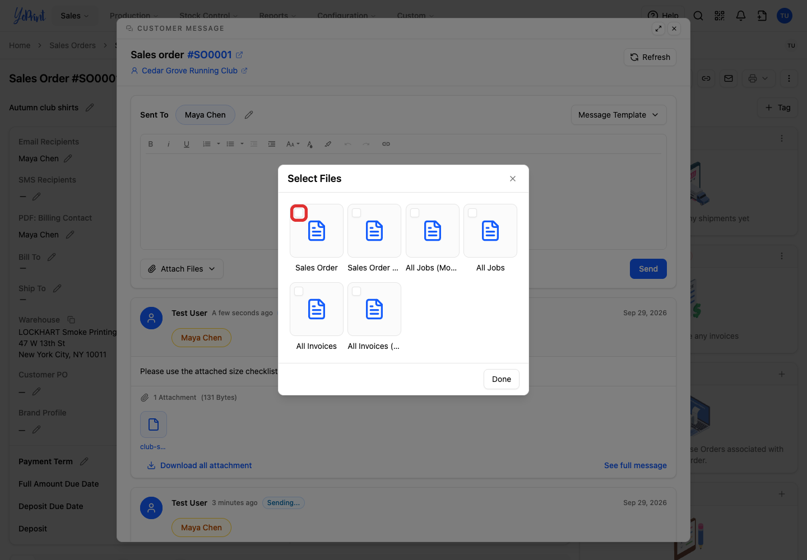This screenshot has height=560, width=807.
Task: Navigate to Sales Orders breadcrumb
Action: click(72, 45)
